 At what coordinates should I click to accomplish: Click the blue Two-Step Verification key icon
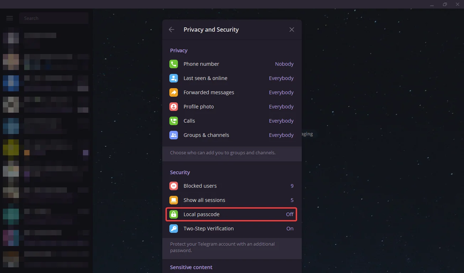tap(173, 229)
